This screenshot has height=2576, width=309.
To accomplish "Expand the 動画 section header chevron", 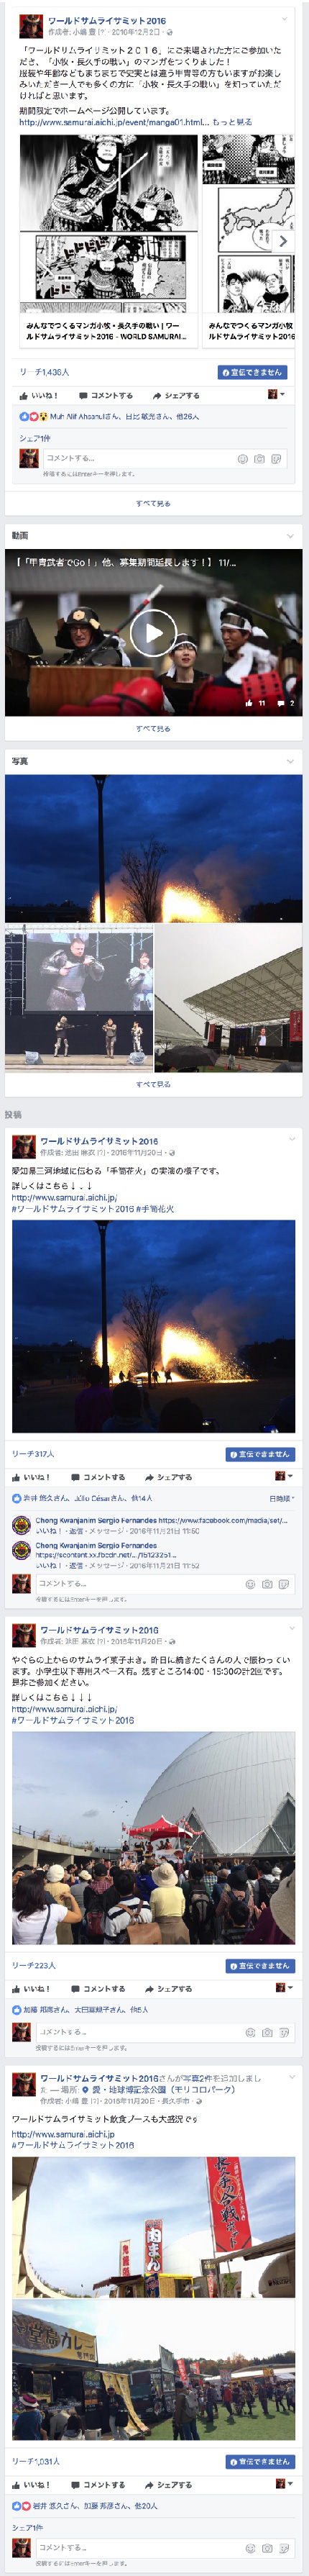I will [x=291, y=536].
